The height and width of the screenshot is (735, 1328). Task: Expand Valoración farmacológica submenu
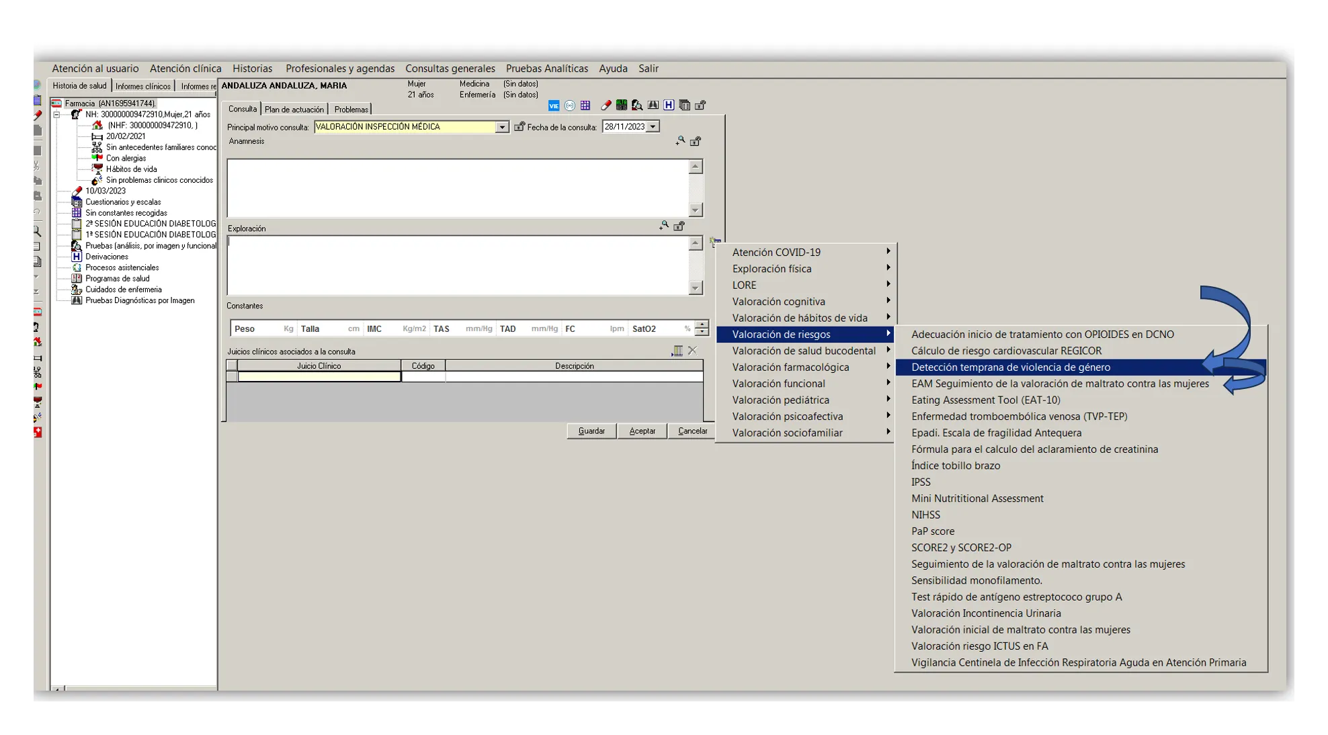806,367
